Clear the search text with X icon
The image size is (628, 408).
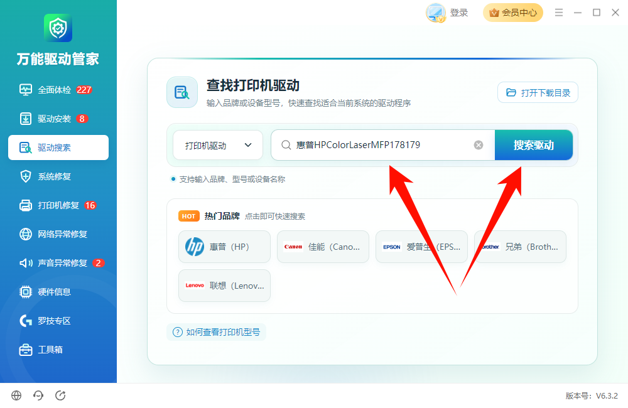(x=478, y=145)
